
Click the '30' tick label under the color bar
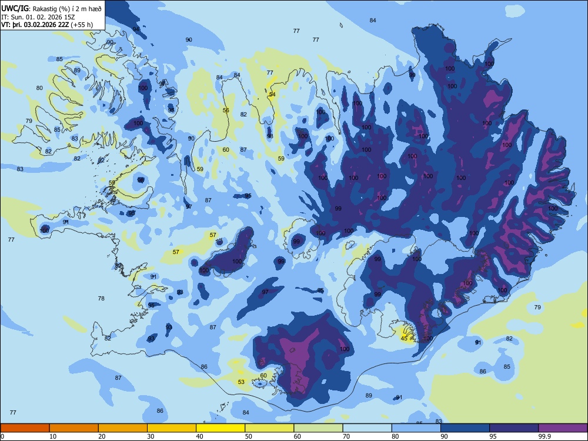click(x=151, y=436)
